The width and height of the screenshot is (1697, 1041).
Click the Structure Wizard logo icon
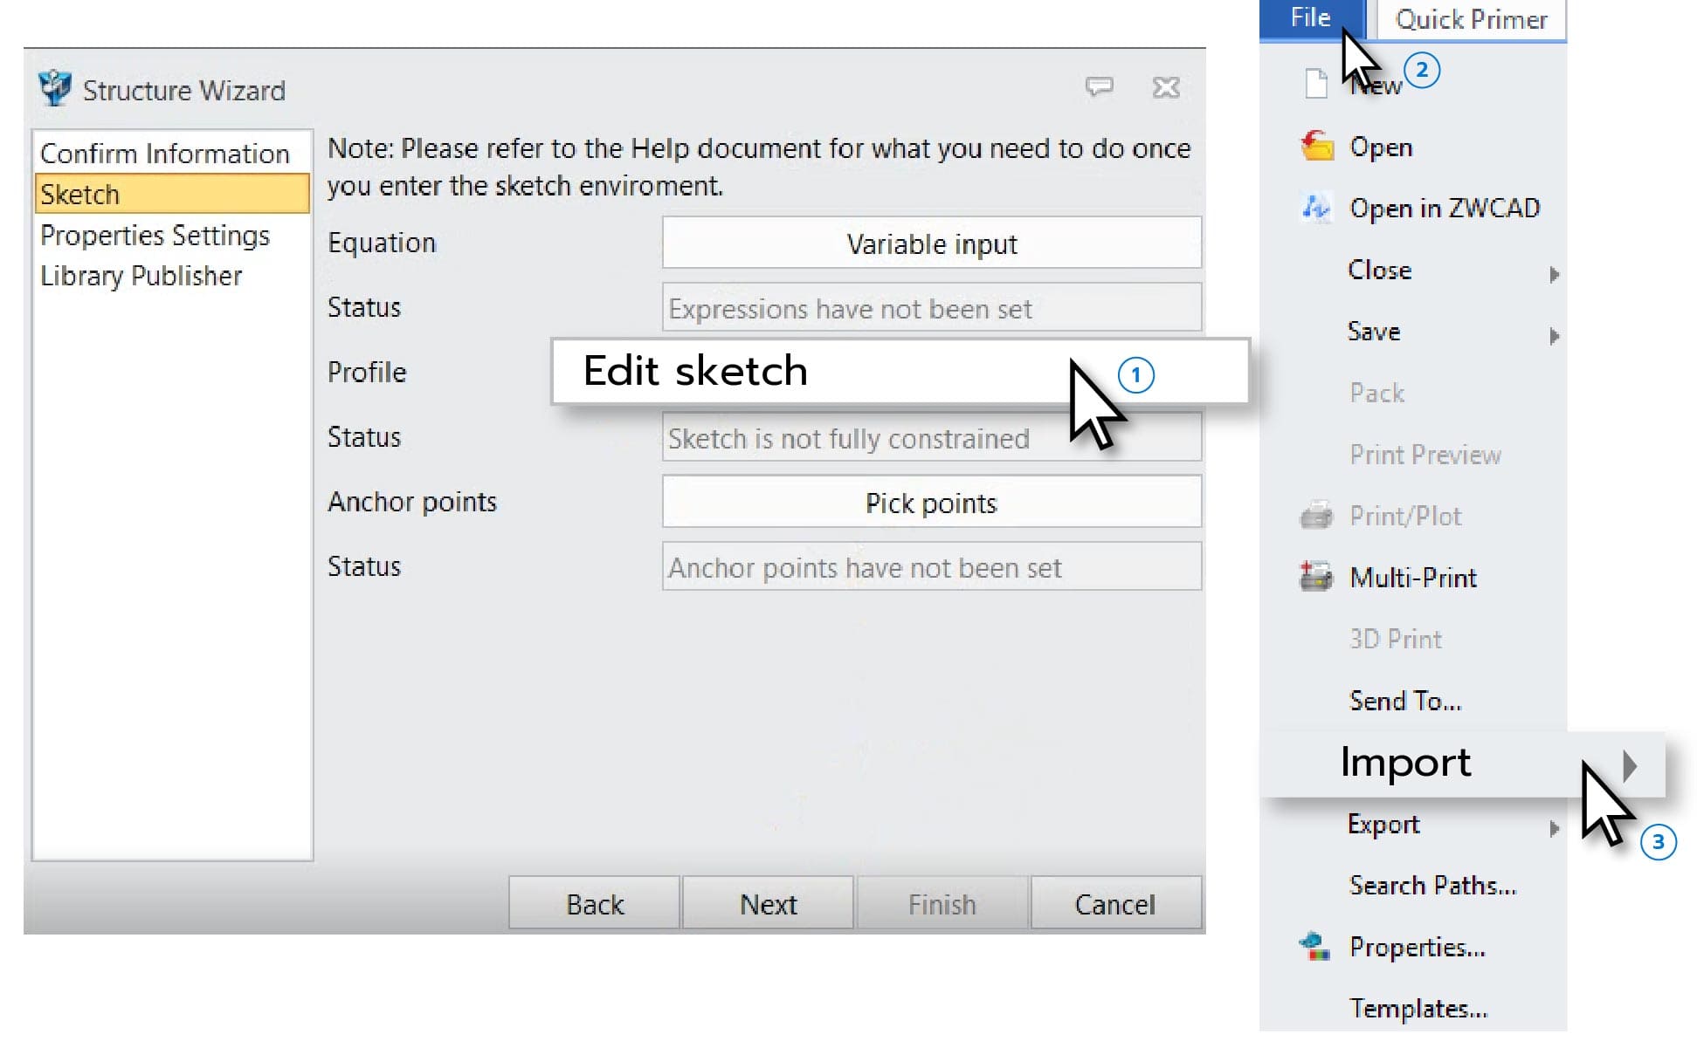tap(55, 88)
